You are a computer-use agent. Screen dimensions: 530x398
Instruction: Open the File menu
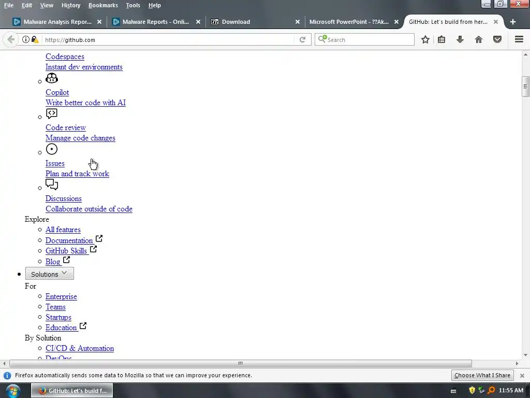pyautogui.click(x=9, y=5)
